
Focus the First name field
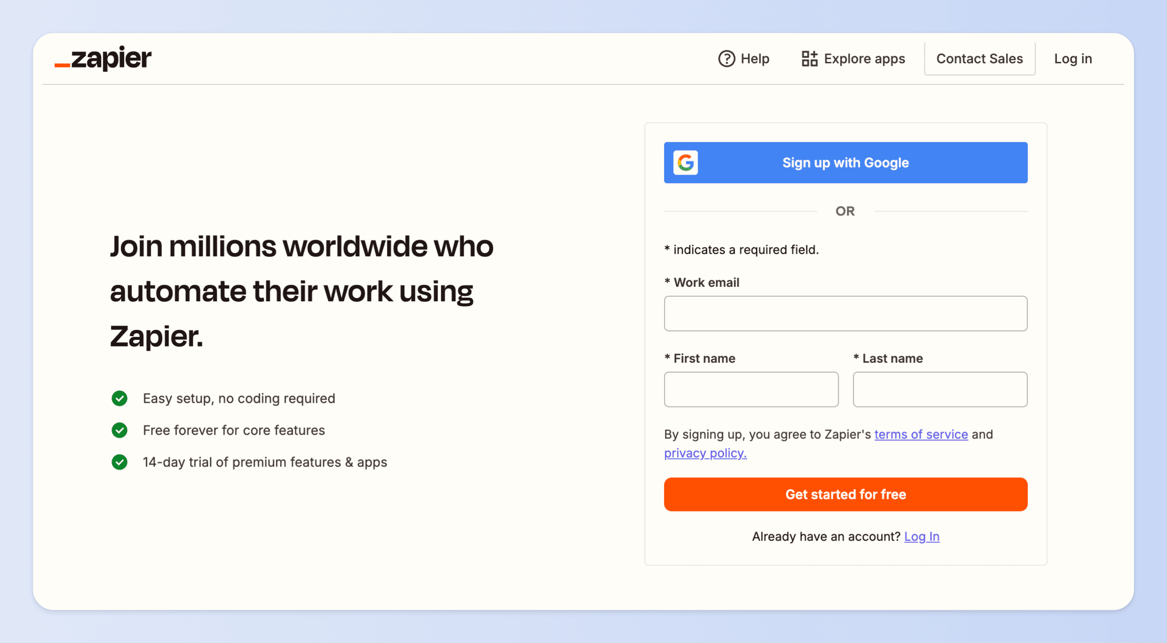tap(751, 390)
